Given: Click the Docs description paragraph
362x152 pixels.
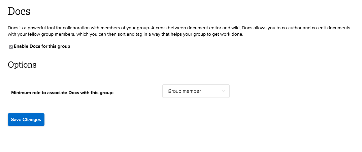Looking at the screenshot, I should point(179,31).
